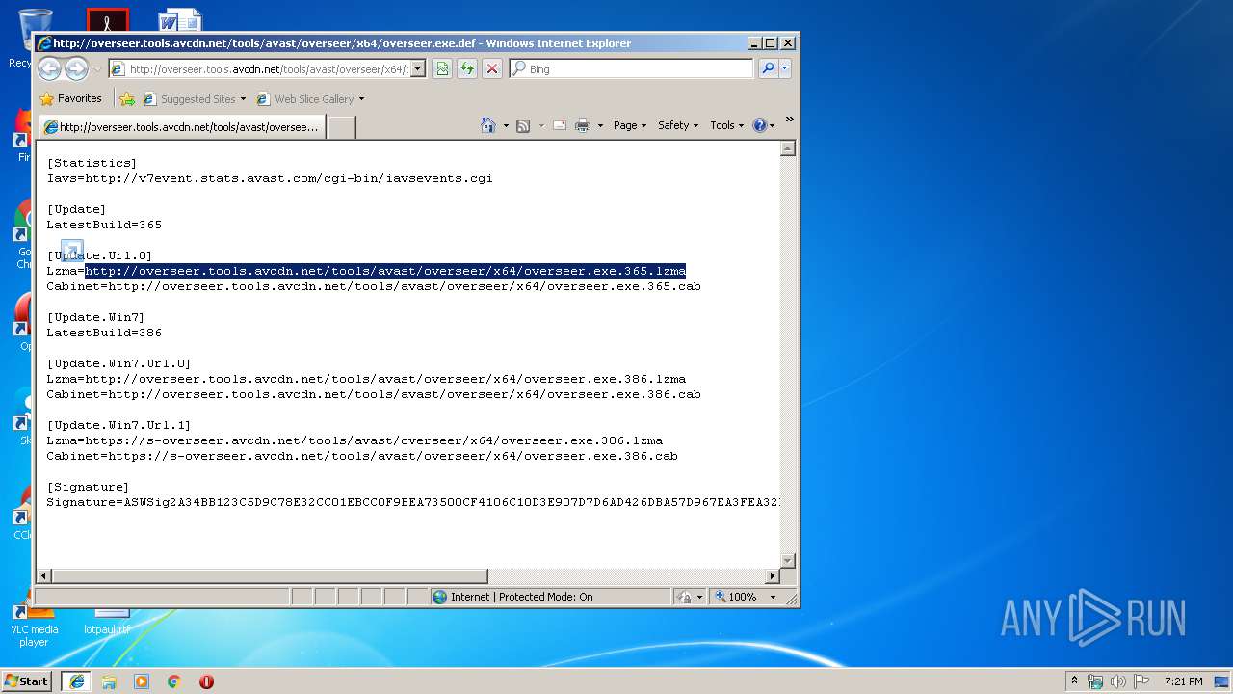Open the Tools menu
1233x694 pixels.
pos(727,125)
